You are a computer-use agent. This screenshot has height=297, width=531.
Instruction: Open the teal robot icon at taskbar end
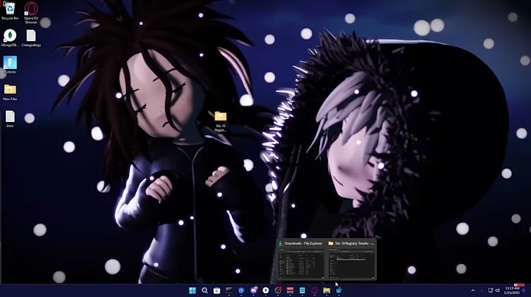(x=339, y=290)
